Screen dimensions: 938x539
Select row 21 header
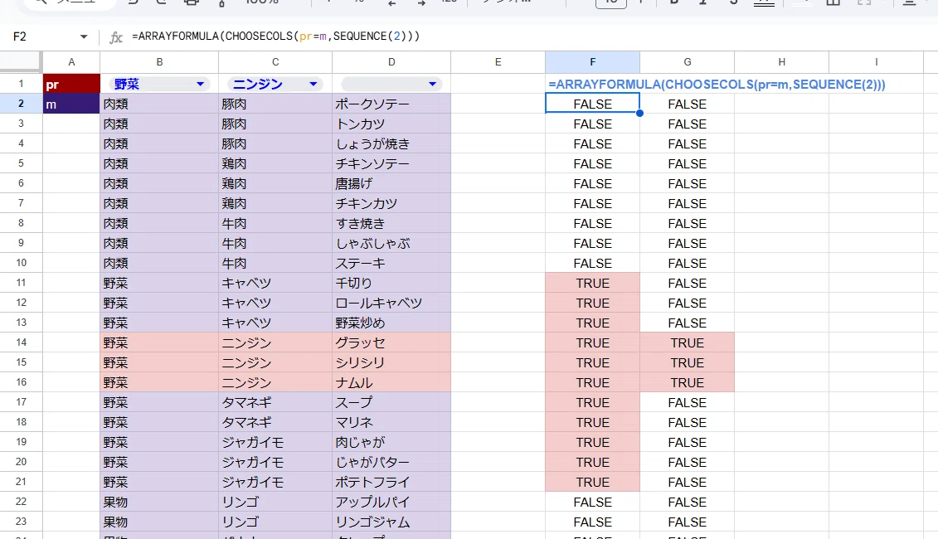(x=21, y=482)
